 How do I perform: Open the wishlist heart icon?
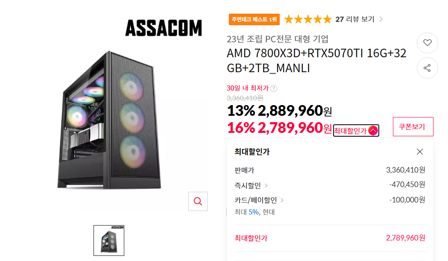click(427, 43)
